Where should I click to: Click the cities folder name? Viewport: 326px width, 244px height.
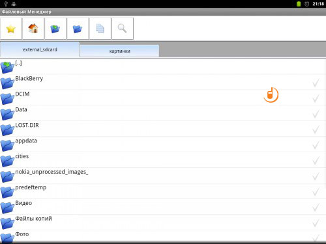coord(22,156)
